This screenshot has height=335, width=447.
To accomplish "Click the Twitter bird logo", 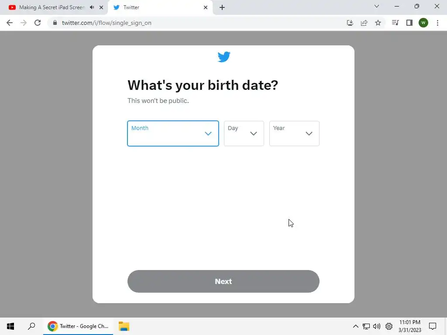I will click(x=224, y=57).
